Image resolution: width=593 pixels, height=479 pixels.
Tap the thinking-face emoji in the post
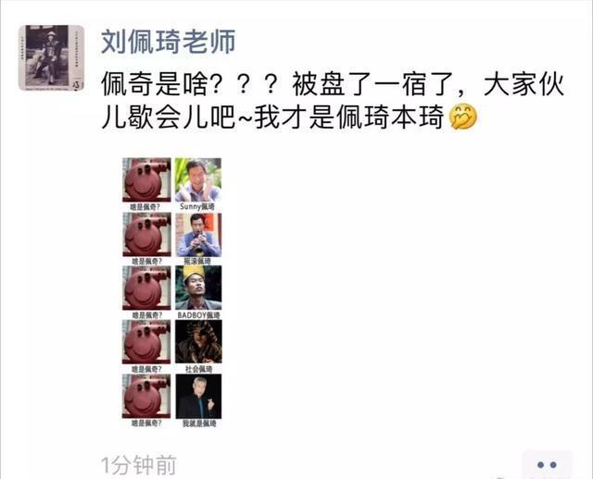click(463, 117)
